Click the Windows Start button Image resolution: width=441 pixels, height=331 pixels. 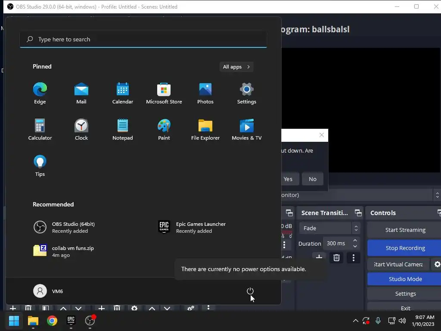click(x=14, y=321)
